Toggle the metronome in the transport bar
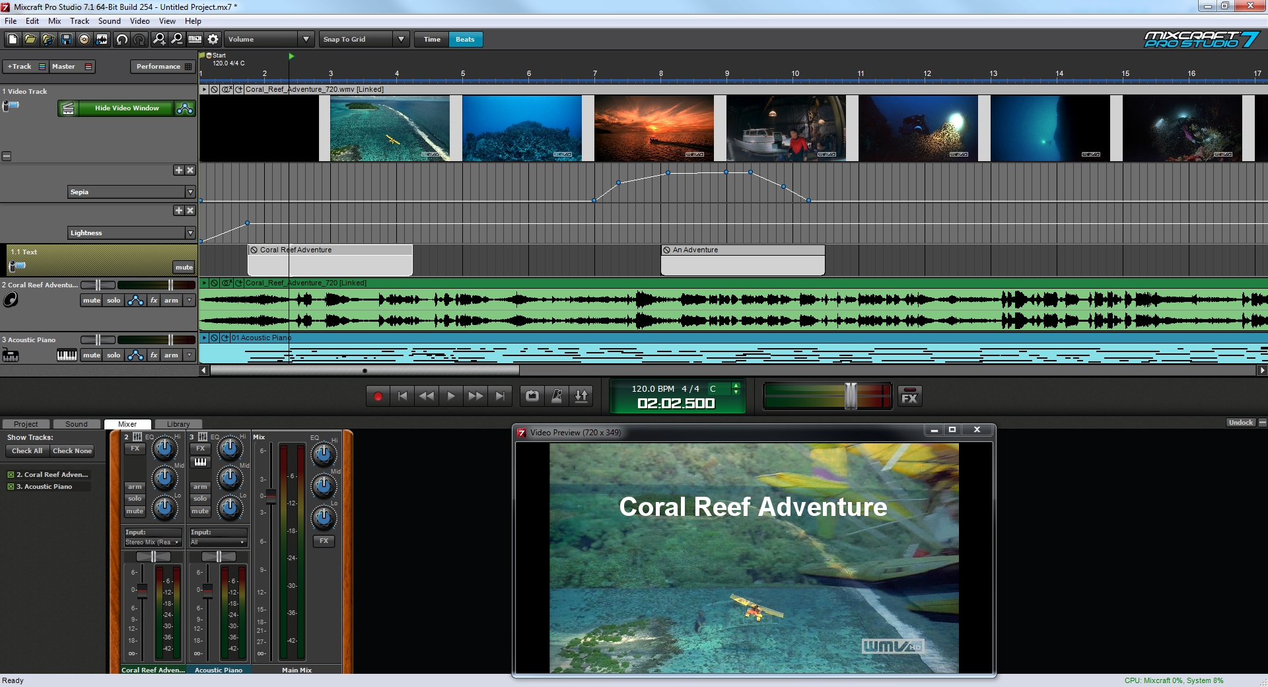The width and height of the screenshot is (1268, 687). (x=557, y=396)
